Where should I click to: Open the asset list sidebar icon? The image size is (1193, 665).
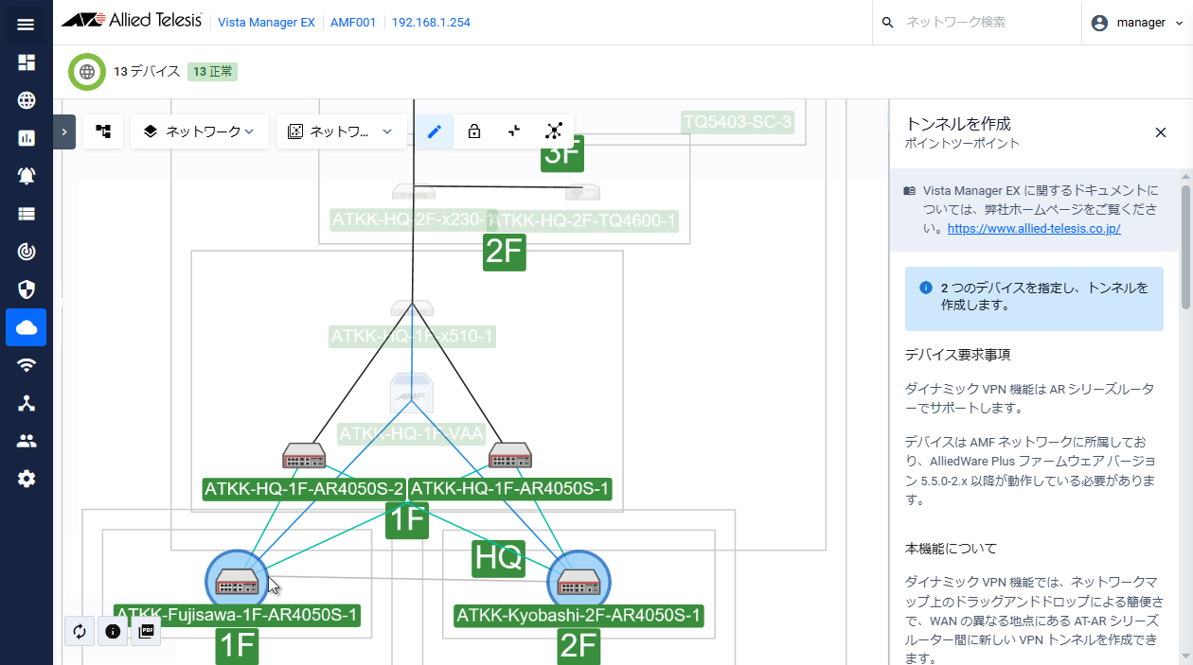coord(27,214)
